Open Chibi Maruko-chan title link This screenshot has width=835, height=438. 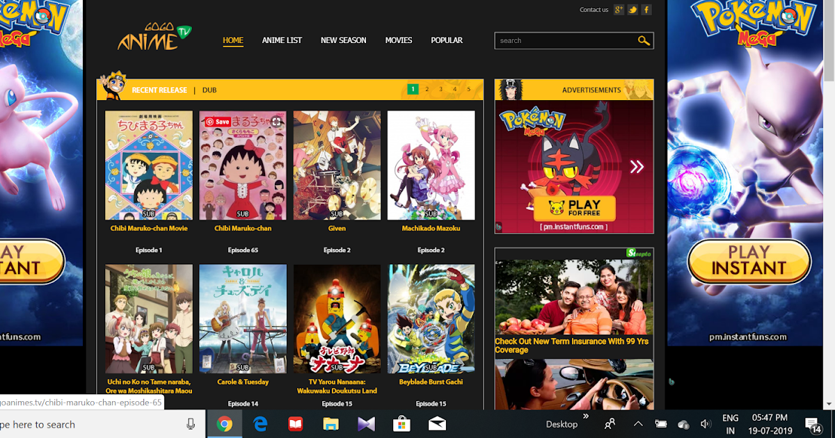243,228
